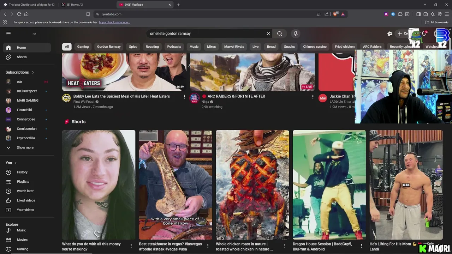This screenshot has height=254, width=452.
Task: Select the Gordon Ramsay filter chip
Action: [109, 47]
